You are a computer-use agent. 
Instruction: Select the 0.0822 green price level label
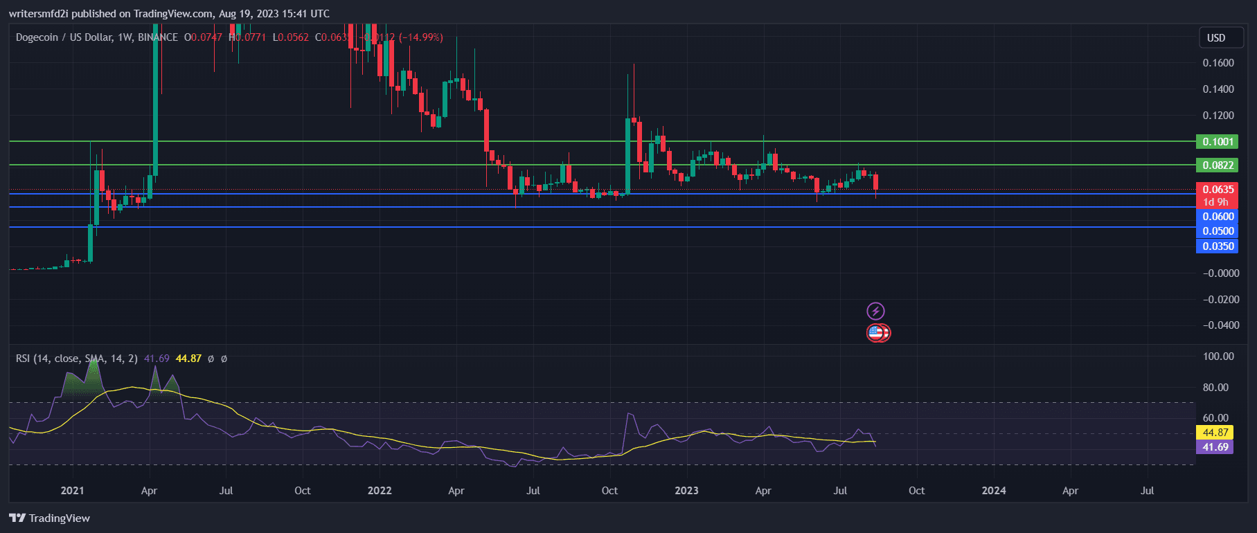(x=1217, y=165)
